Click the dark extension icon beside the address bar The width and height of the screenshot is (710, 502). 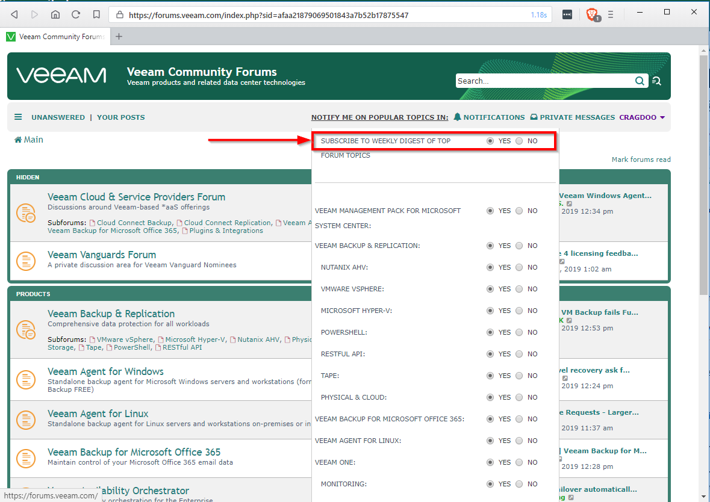pyautogui.click(x=567, y=14)
